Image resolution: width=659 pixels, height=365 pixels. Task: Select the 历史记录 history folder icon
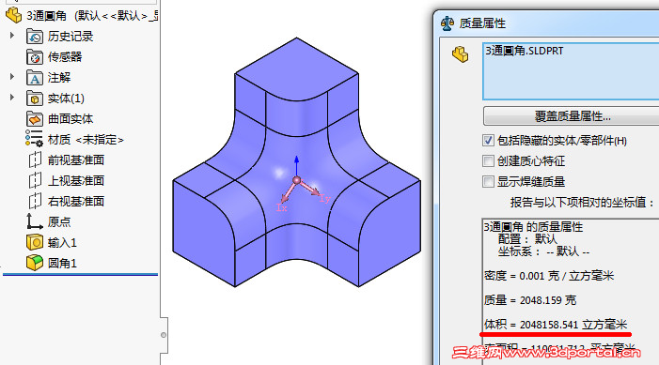click(x=35, y=37)
